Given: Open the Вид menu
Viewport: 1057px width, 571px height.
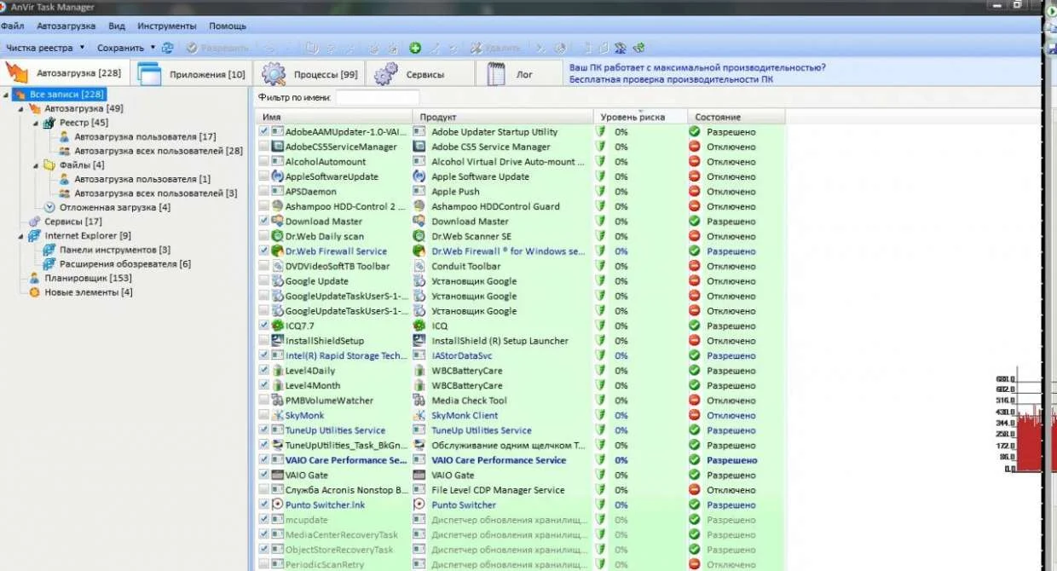Looking at the screenshot, I should (117, 26).
